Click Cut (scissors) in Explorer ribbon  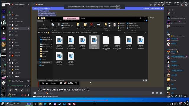click(x=65, y=24)
